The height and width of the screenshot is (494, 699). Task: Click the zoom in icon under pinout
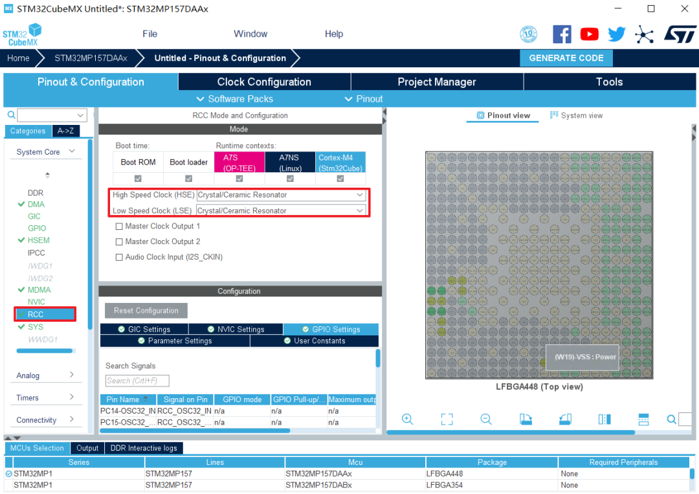point(407,419)
